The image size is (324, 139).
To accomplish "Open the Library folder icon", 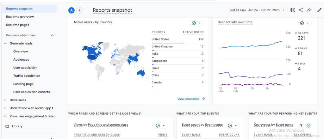I will click(8, 126).
